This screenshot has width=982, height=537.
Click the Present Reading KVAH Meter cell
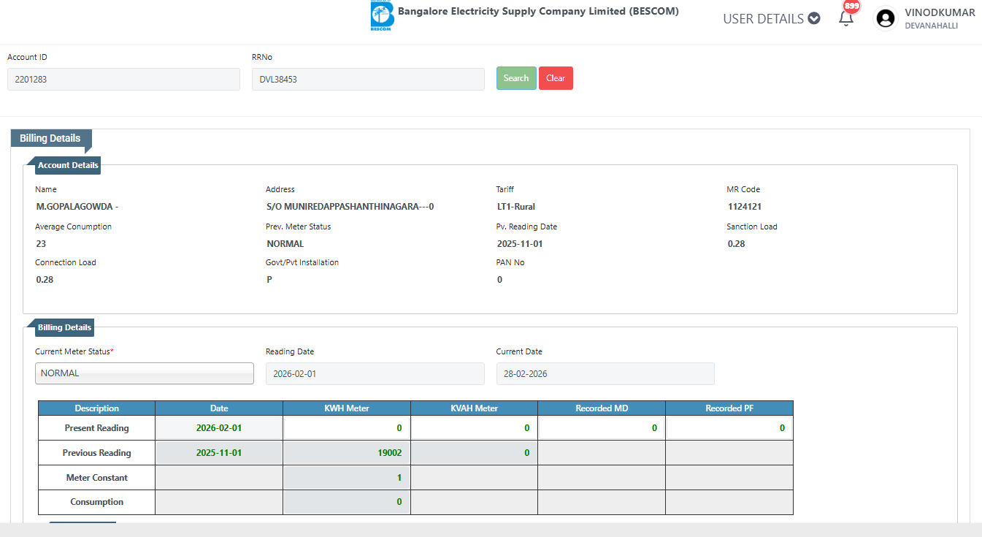[474, 428]
